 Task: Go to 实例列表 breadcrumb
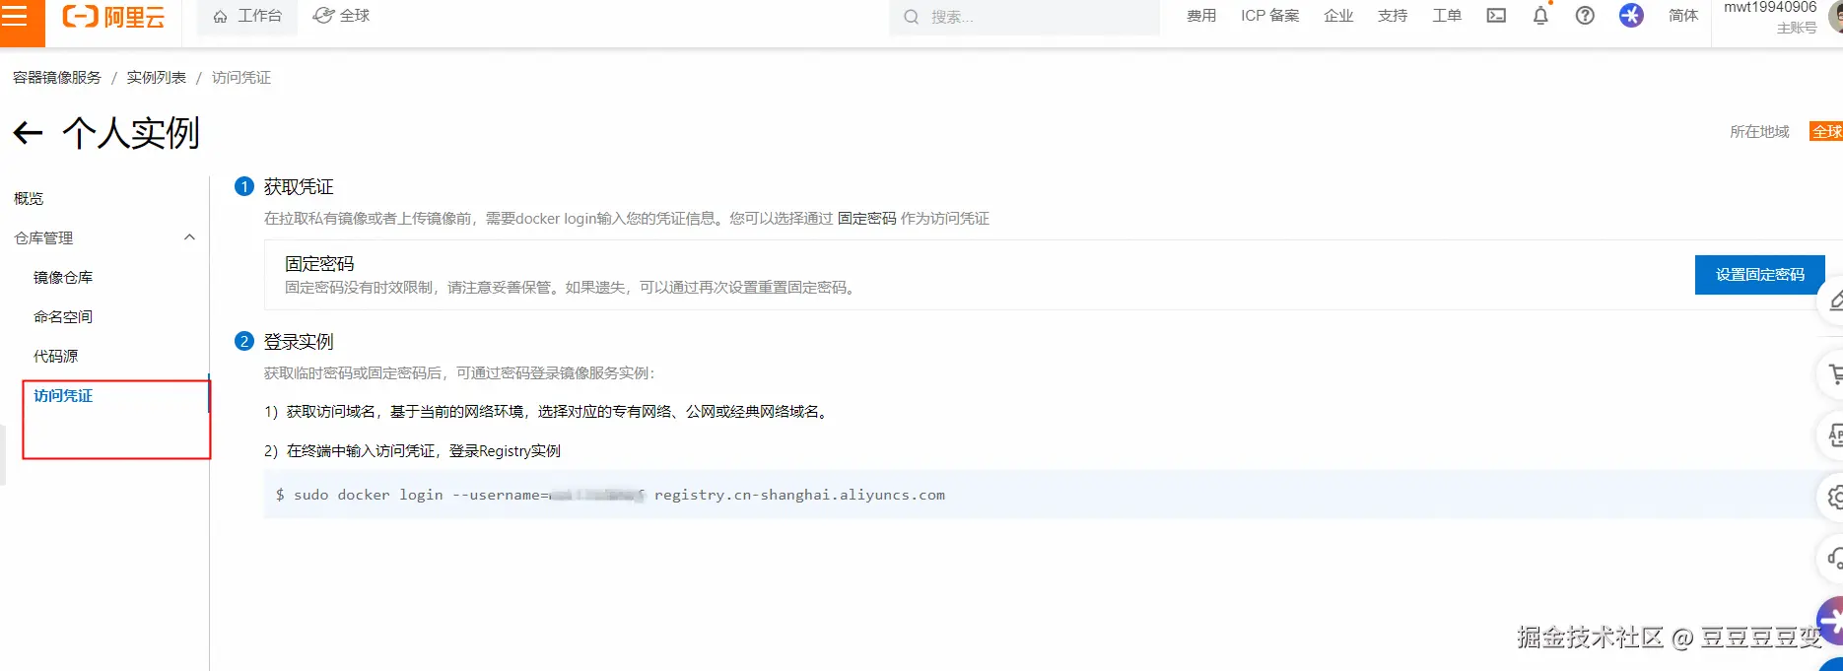(x=156, y=78)
